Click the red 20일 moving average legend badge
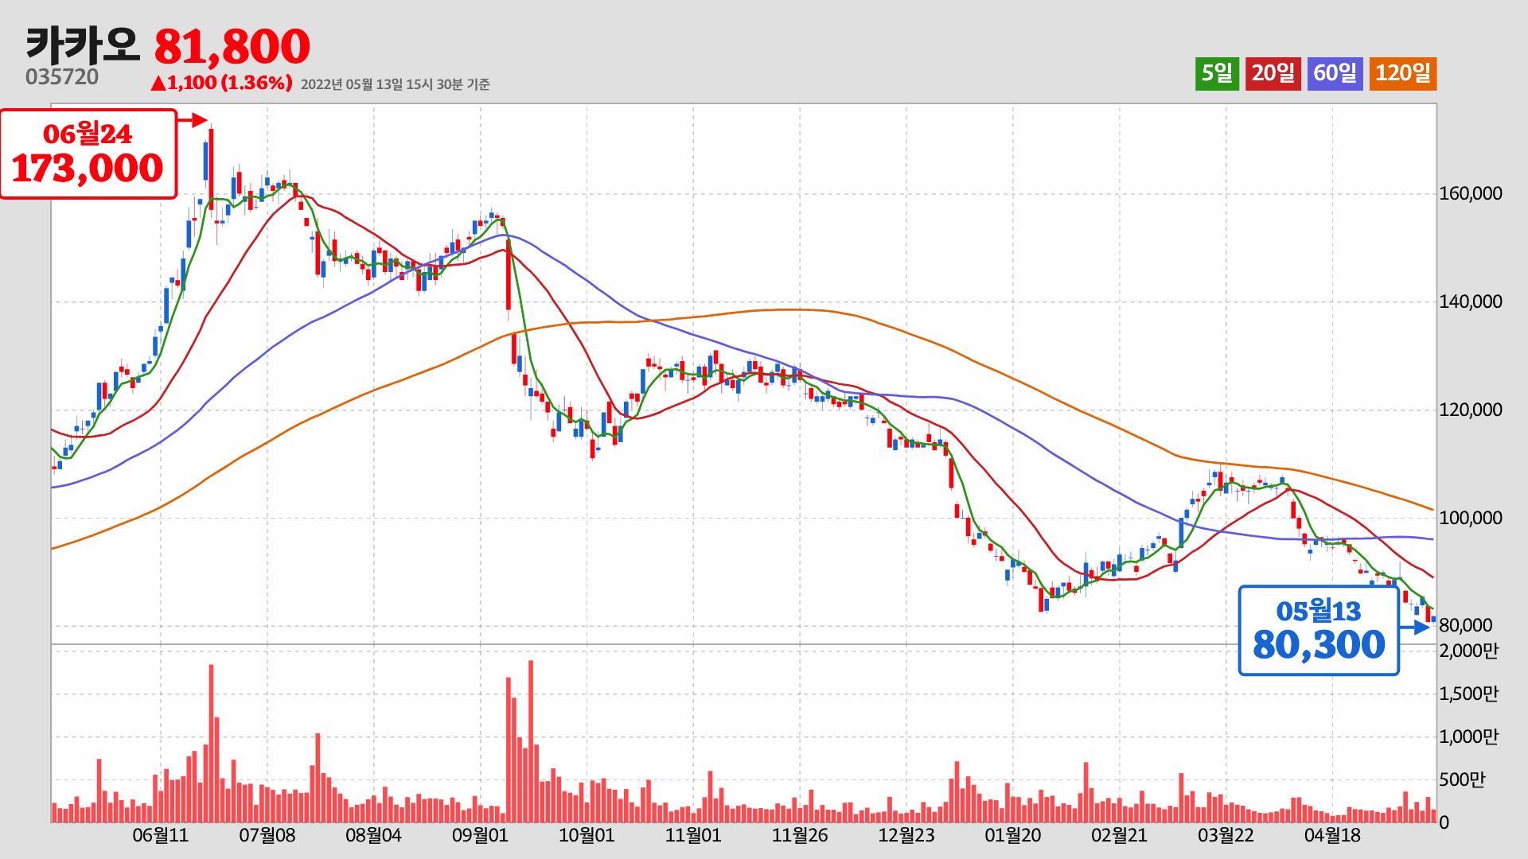The image size is (1528, 859). (1273, 74)
